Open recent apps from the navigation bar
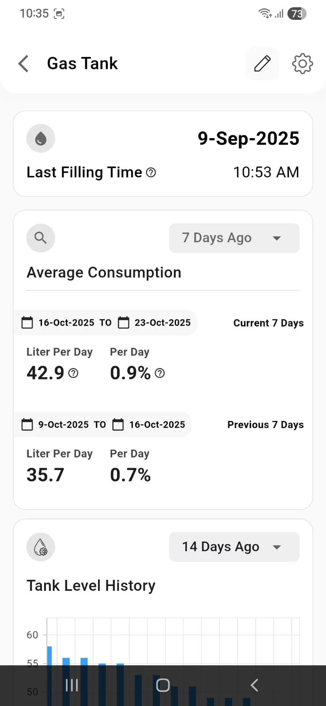The height and width of the screenshot is (706, 326). (72, 685)
